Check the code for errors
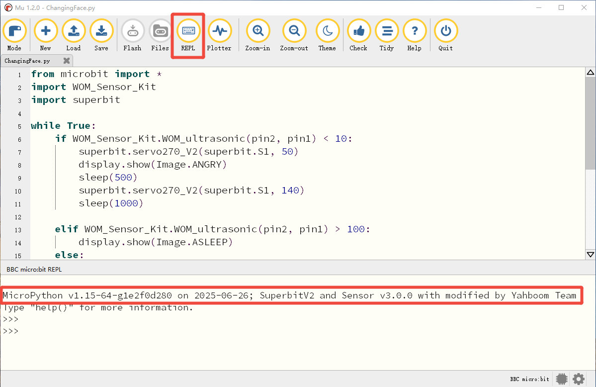The width and height of the screenshot is (596, 387). [x=358, y=35]
